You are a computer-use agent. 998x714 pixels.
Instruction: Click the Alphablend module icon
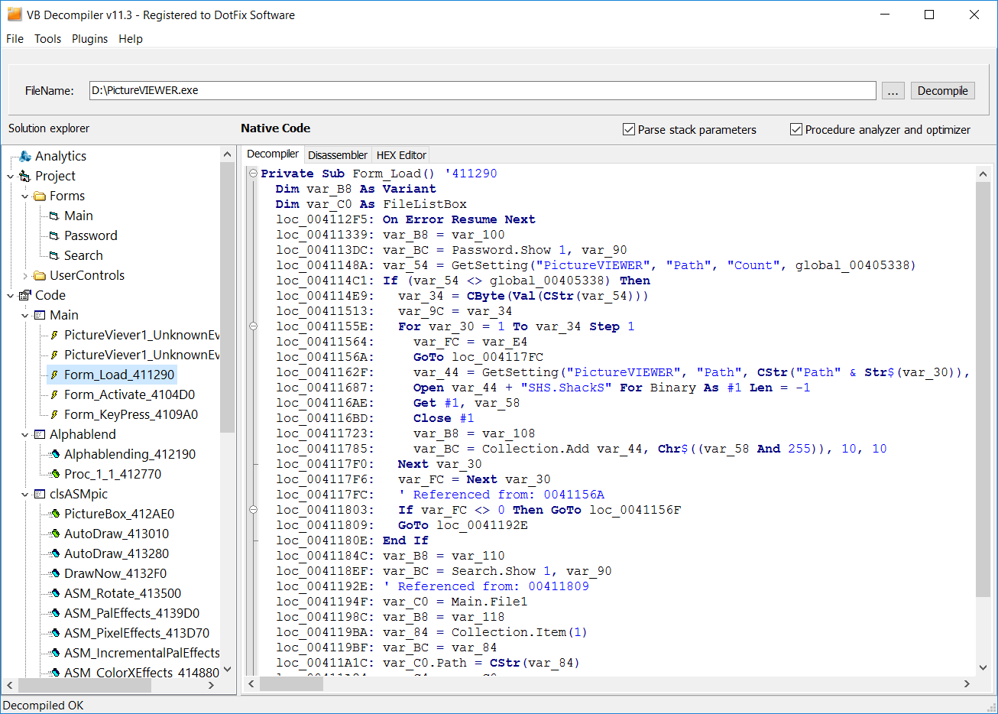click(x=40, y=434)
